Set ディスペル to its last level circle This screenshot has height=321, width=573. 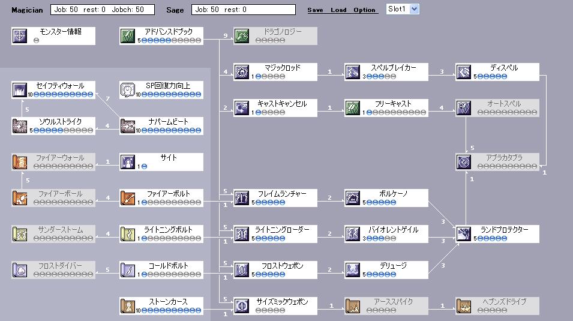[504, 76]
